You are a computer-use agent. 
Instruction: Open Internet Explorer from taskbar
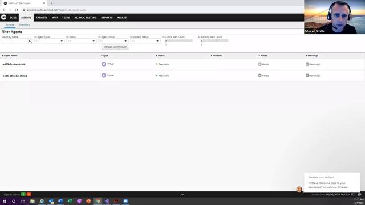pyautogui.click(x=42, y=201)
